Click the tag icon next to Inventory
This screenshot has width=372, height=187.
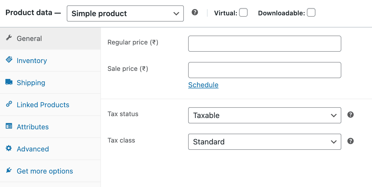[x=9, y=60]
